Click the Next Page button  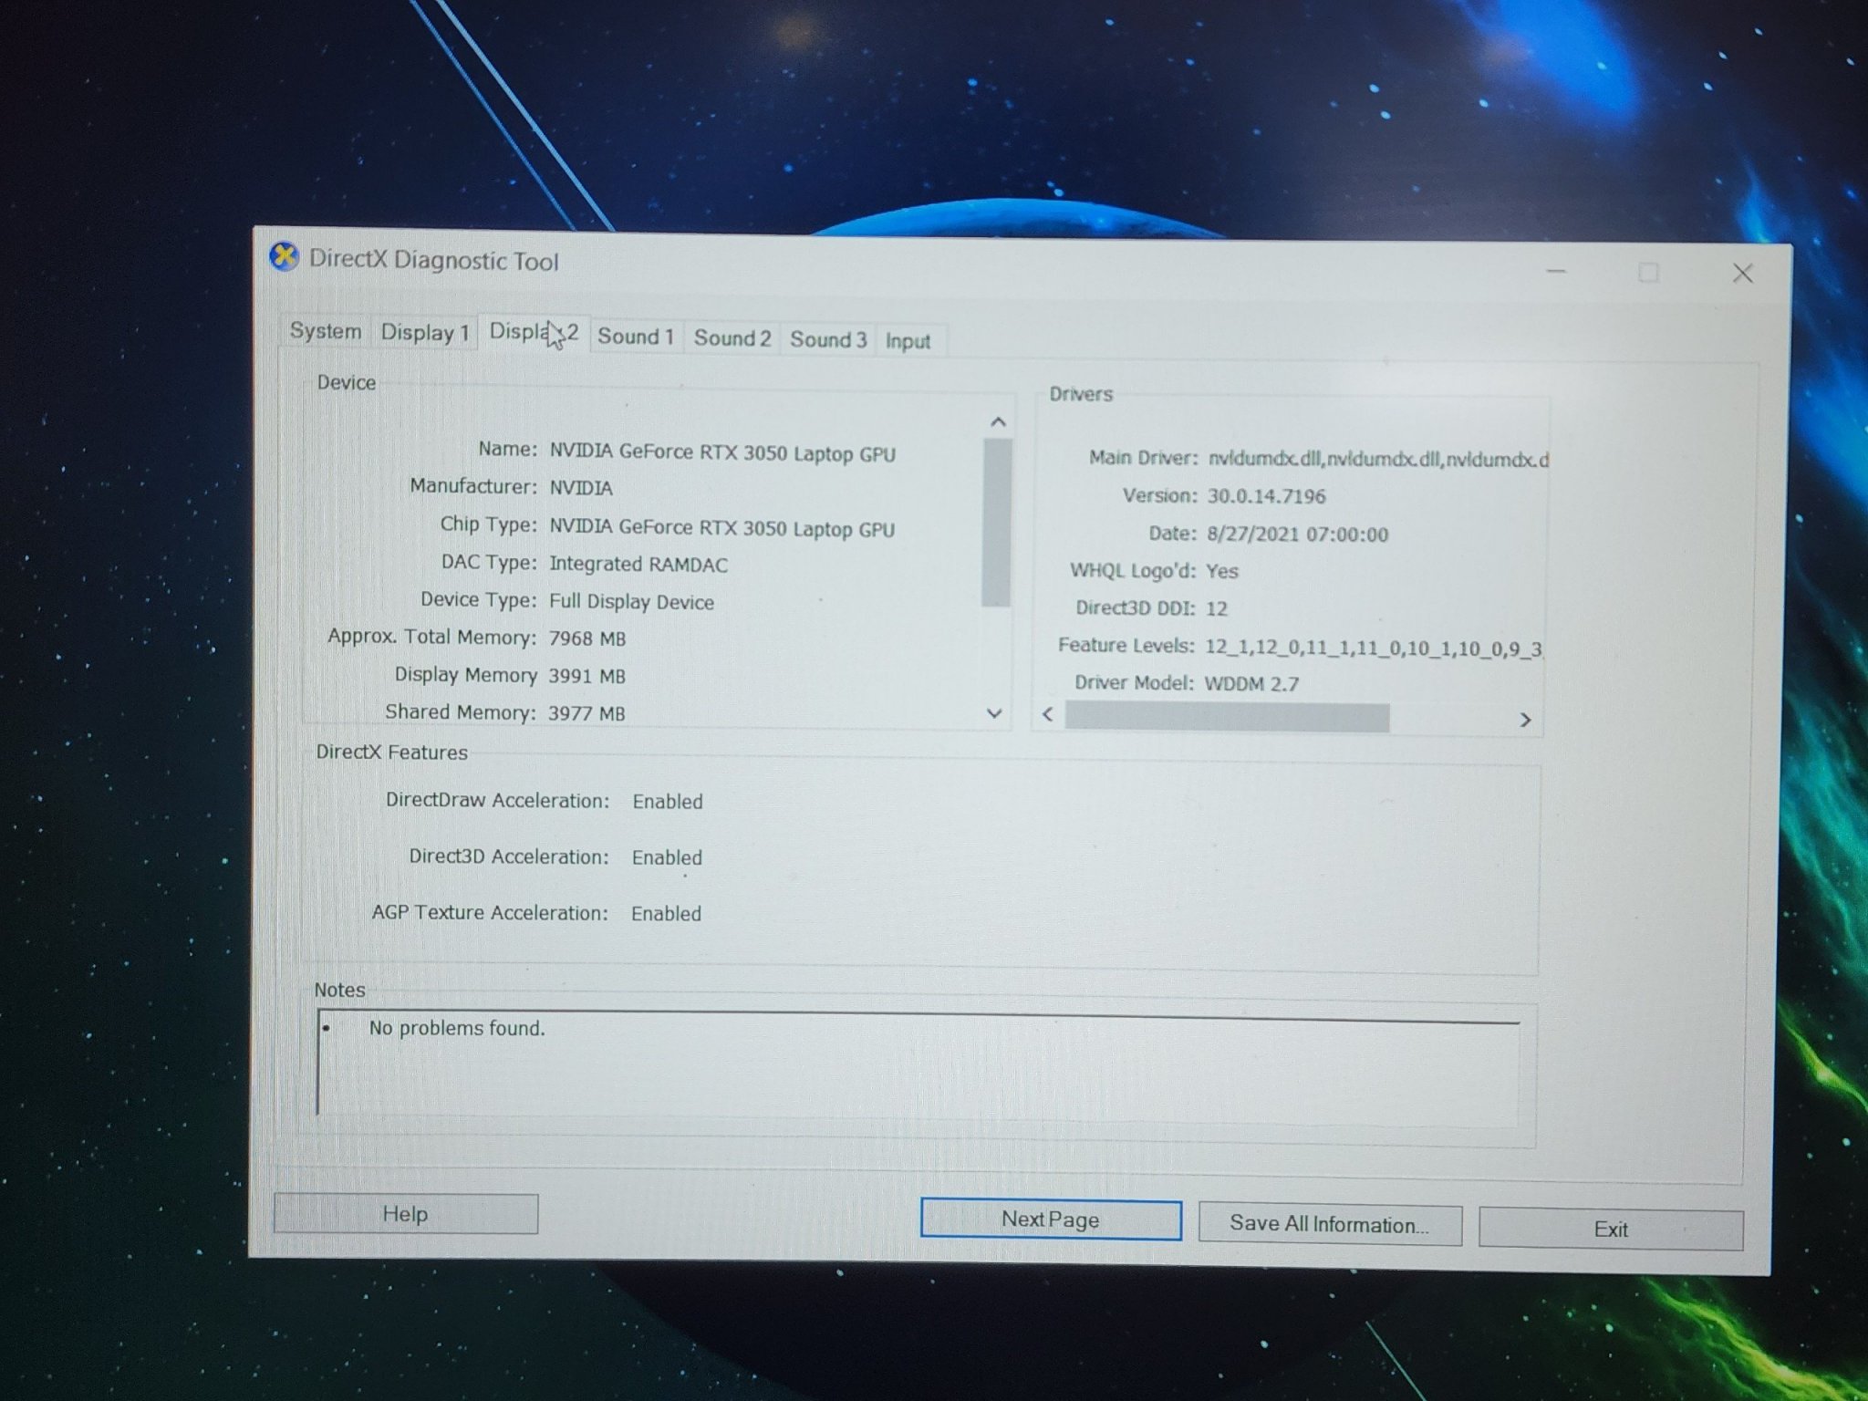tap(1050, 1219)
